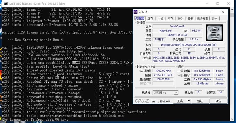Click the console scrollbar up arrow

pos(232,10)
